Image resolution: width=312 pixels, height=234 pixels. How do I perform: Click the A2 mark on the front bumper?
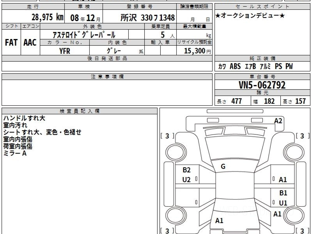coord(278,121)
